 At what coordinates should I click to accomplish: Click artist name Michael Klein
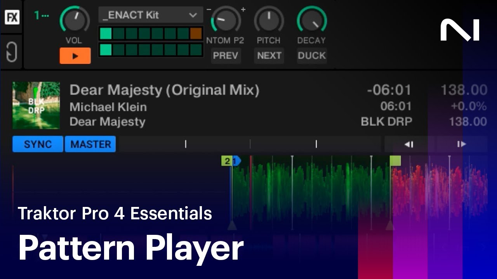[x=108, y=107]
